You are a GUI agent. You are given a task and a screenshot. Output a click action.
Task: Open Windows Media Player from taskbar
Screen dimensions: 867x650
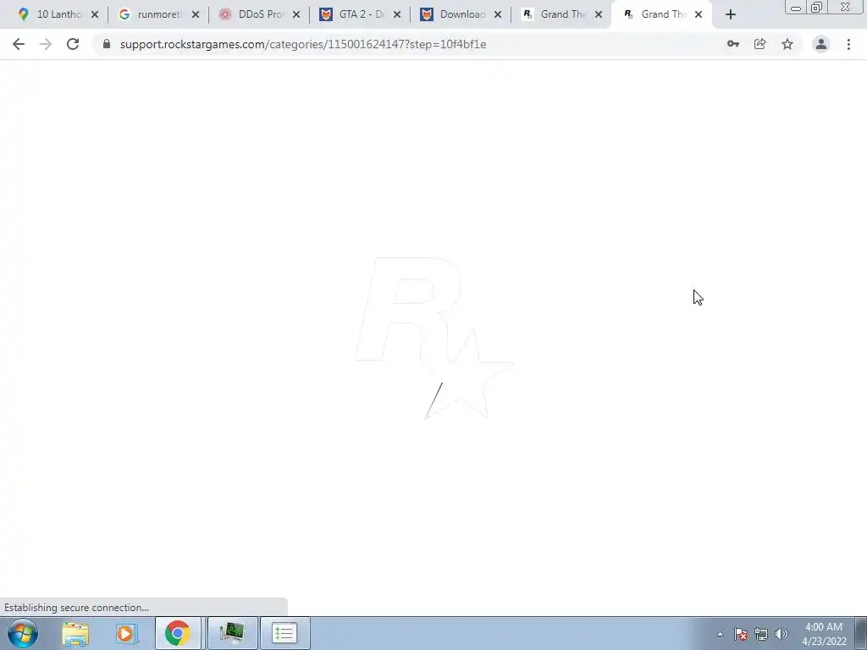[x=127, y=633]
